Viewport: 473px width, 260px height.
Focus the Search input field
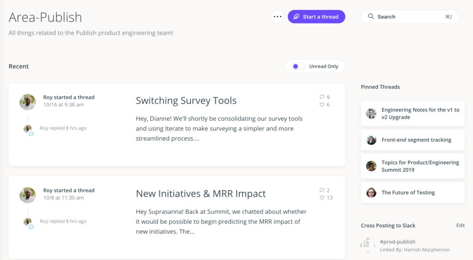410,17
